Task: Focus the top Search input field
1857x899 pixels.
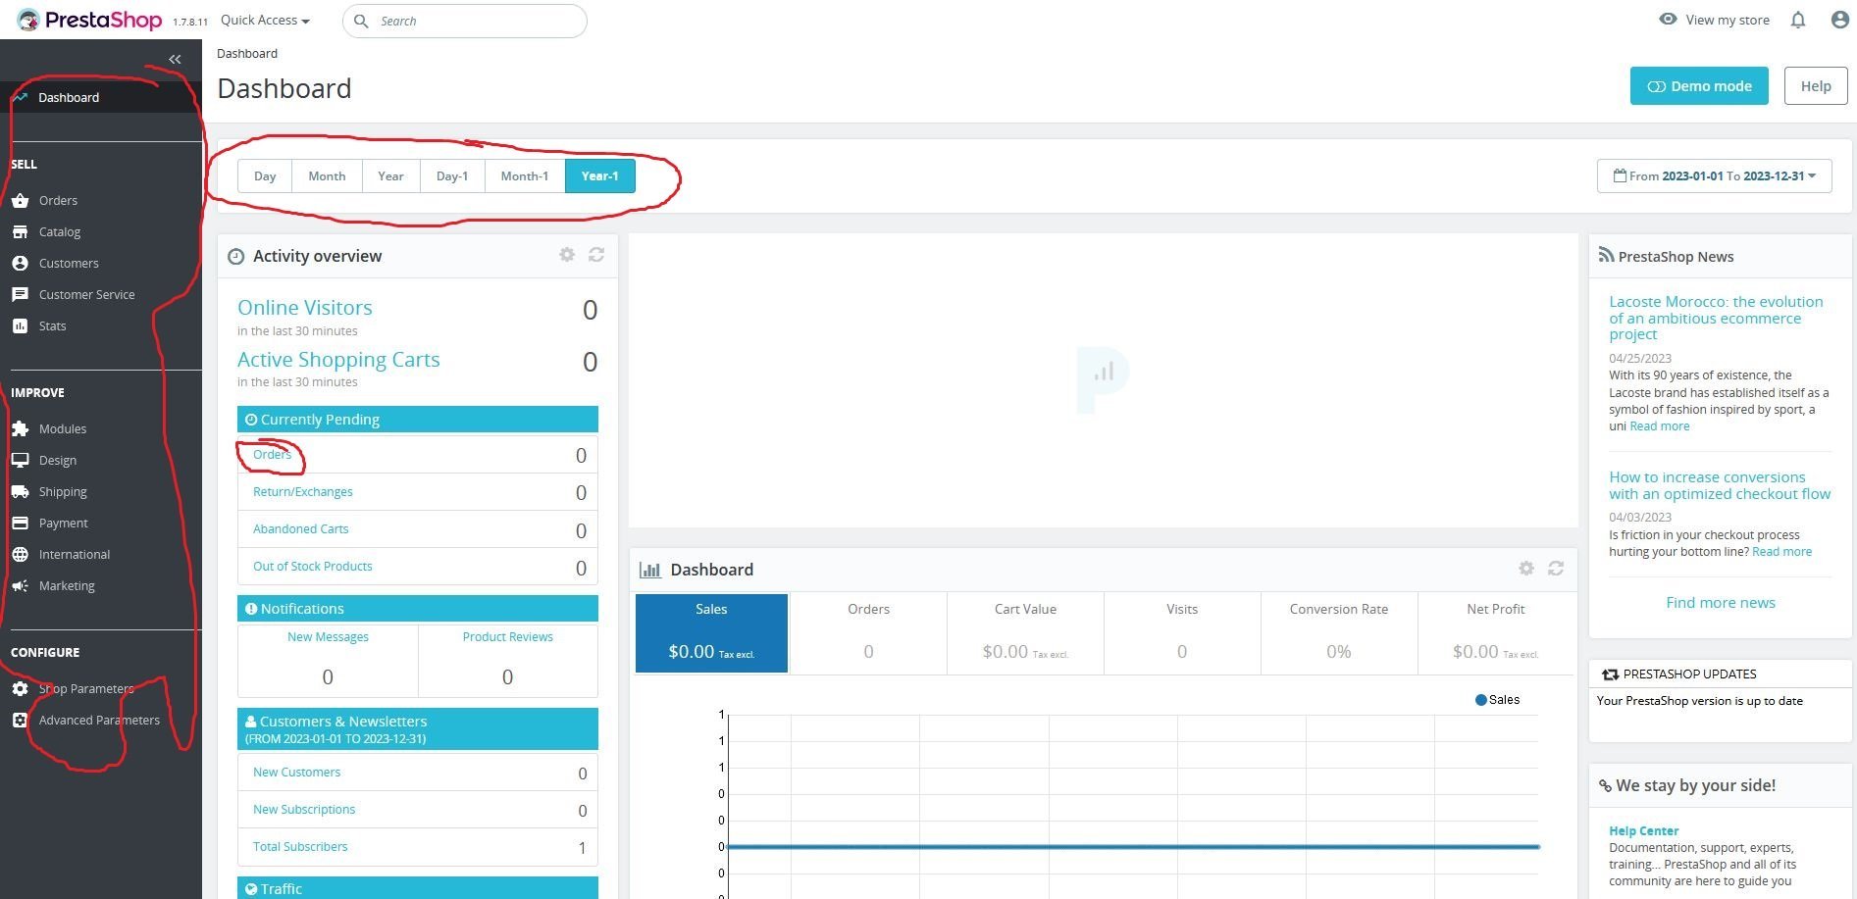Action: pyautogui.click(x=465, y=21)
